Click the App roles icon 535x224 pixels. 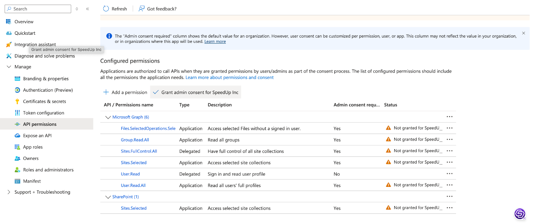[17, 147]
